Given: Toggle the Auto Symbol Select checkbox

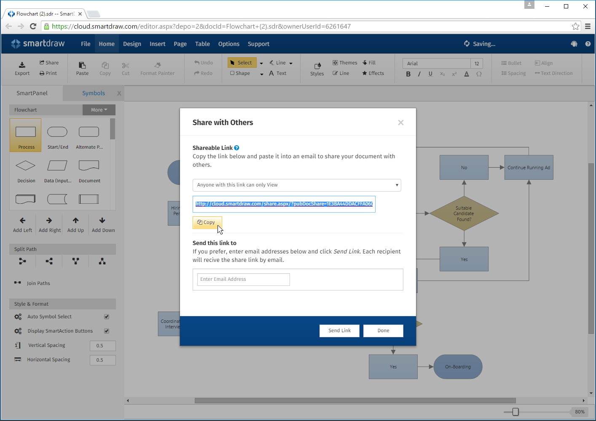Looking at the screenshot, I should (x=106, y=316).
